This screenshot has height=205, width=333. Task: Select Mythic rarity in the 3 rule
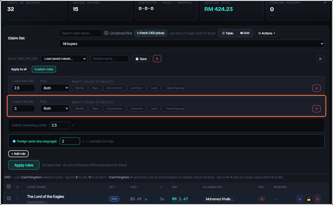[80, 108]
